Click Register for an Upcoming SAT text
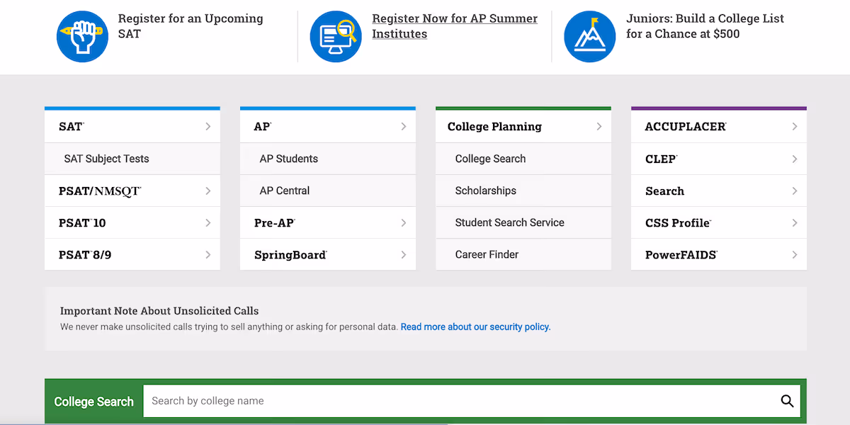 [191, 26]
